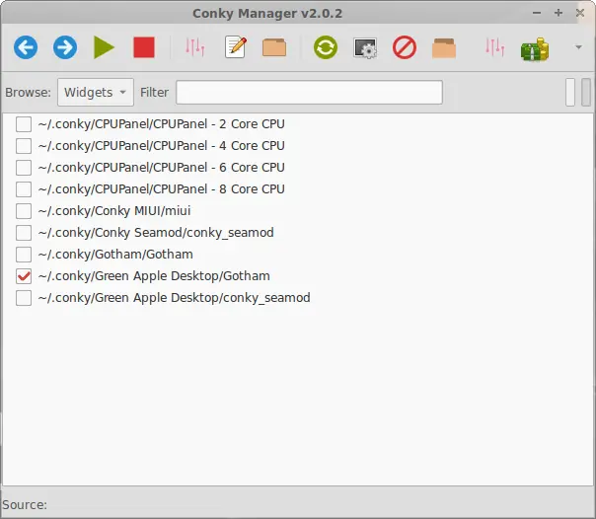596x519 pixels.
Task: Toggle the preview view button at far right
Action: pyautogui.click(x=586, y=92)
